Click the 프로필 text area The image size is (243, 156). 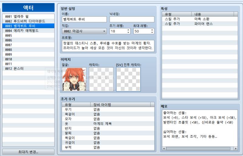pyautogui.click(x=108, y=46)
